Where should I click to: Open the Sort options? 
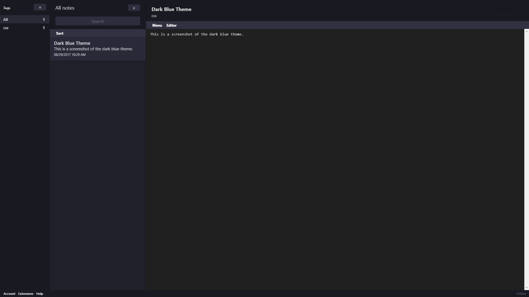60,33
